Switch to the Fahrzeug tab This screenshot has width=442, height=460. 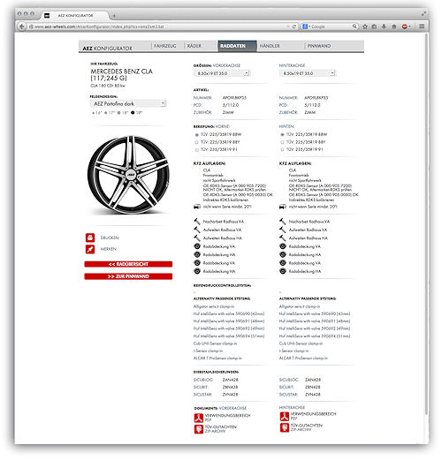click(165, 46)
